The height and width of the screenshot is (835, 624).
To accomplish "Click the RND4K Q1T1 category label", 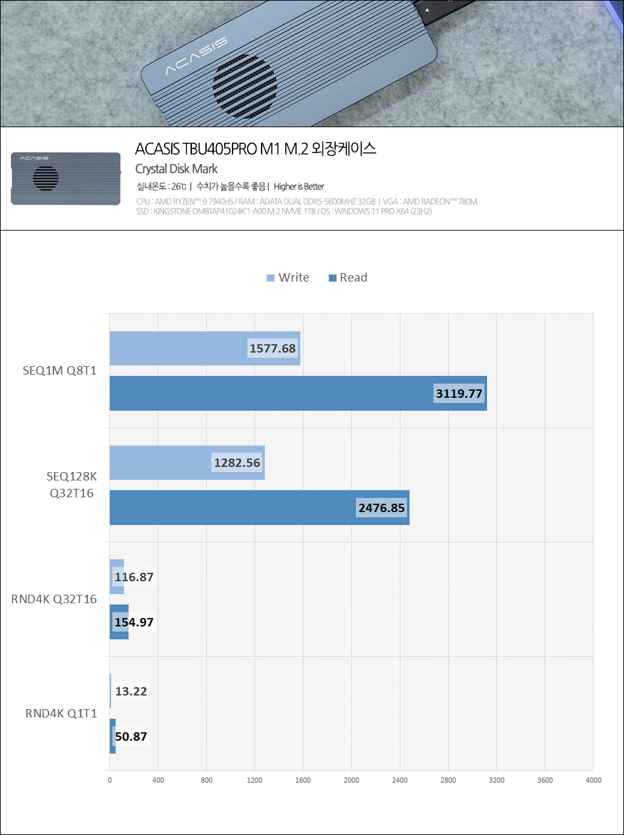I will [61, 714].
